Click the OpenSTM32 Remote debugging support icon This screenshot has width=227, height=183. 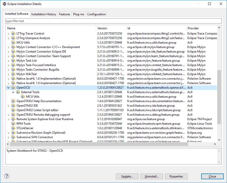pyautogui.click(x=13, y=115)
